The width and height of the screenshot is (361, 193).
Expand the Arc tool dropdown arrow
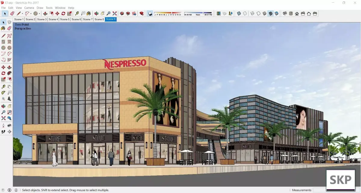tap(31, 13)
